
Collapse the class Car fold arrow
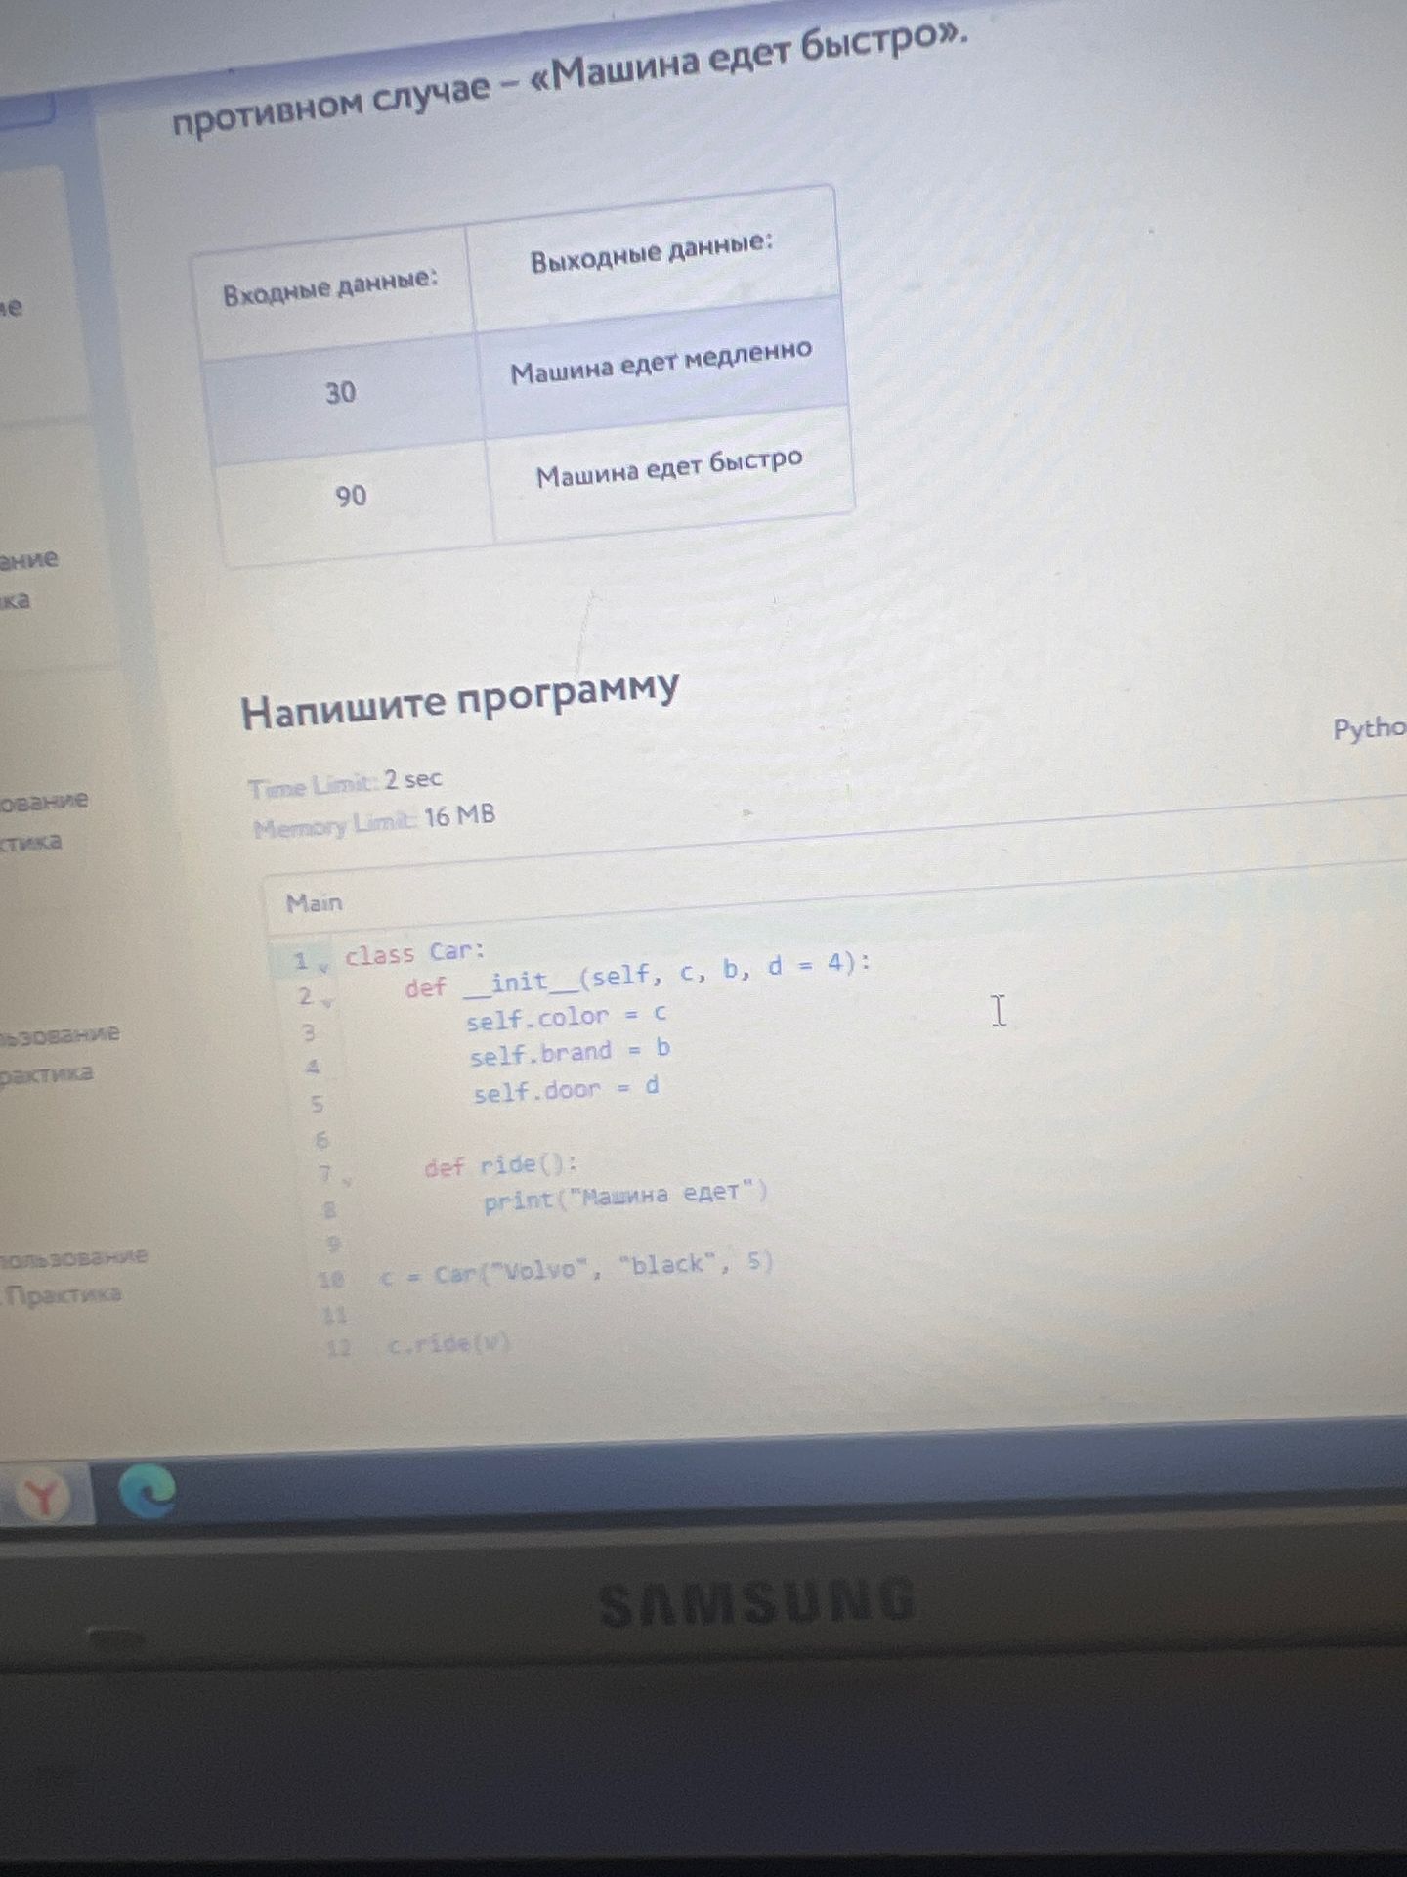tap(324, 966)
